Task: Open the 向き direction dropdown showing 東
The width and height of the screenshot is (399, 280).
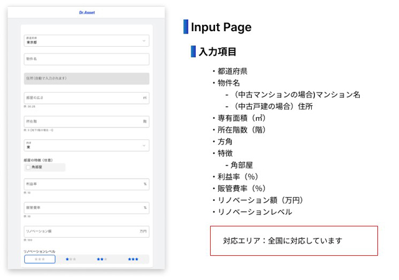Action: click(x=87, y=146)
